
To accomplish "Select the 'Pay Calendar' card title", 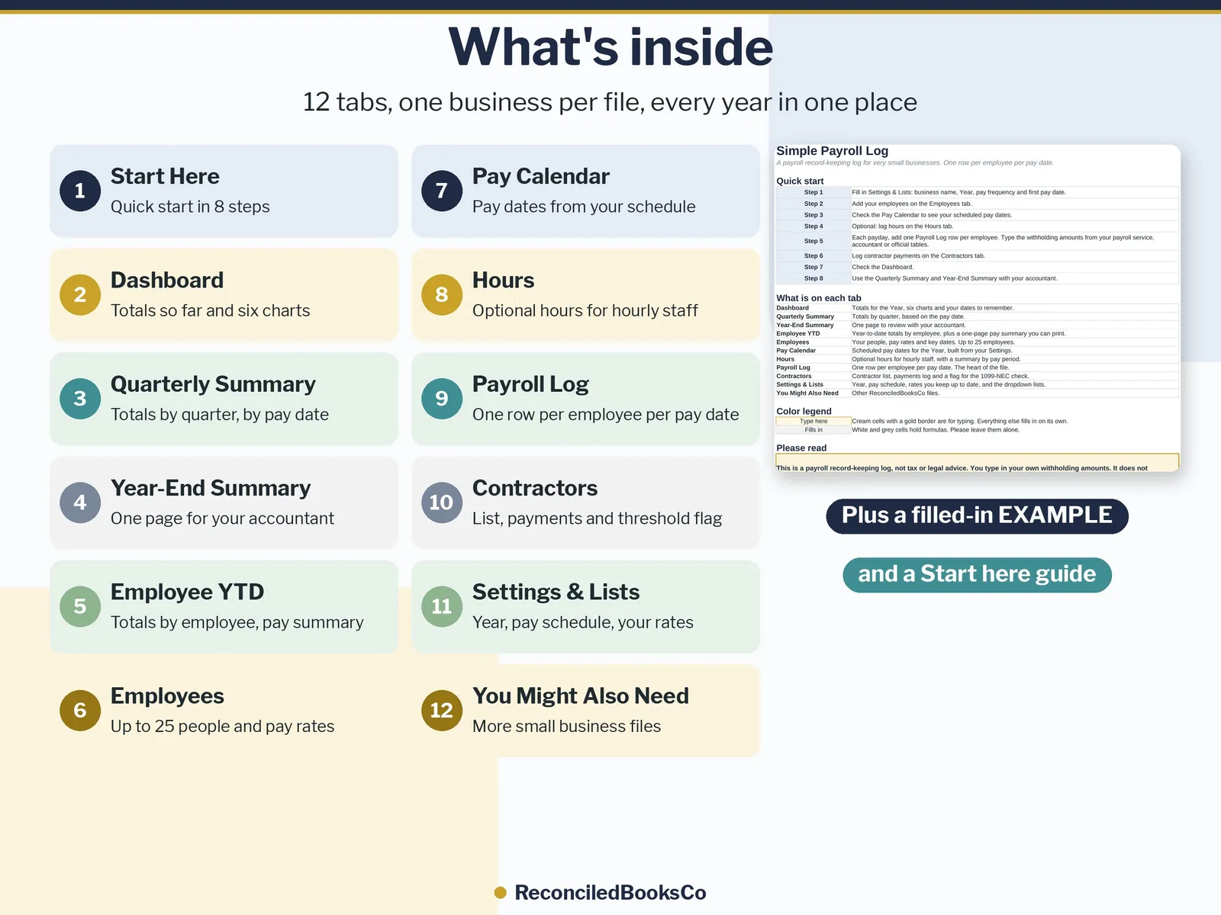I will pyautogui.click(x=541, y=177).
